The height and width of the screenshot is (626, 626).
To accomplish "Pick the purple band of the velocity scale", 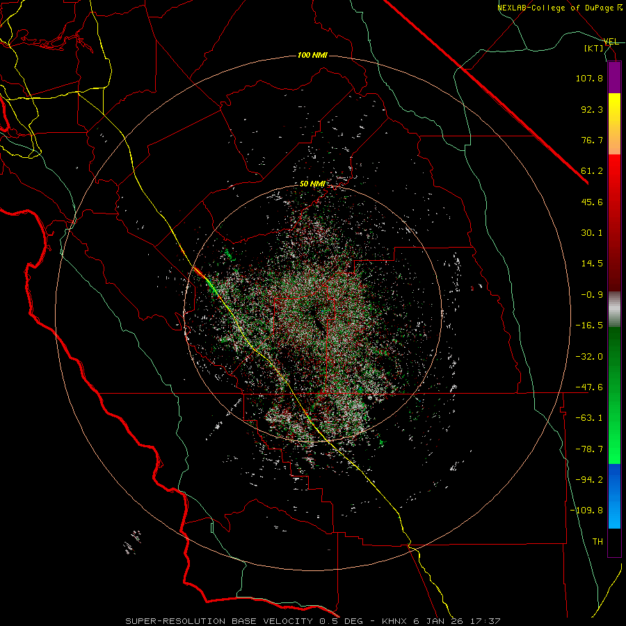I will [x=614, y=77].
